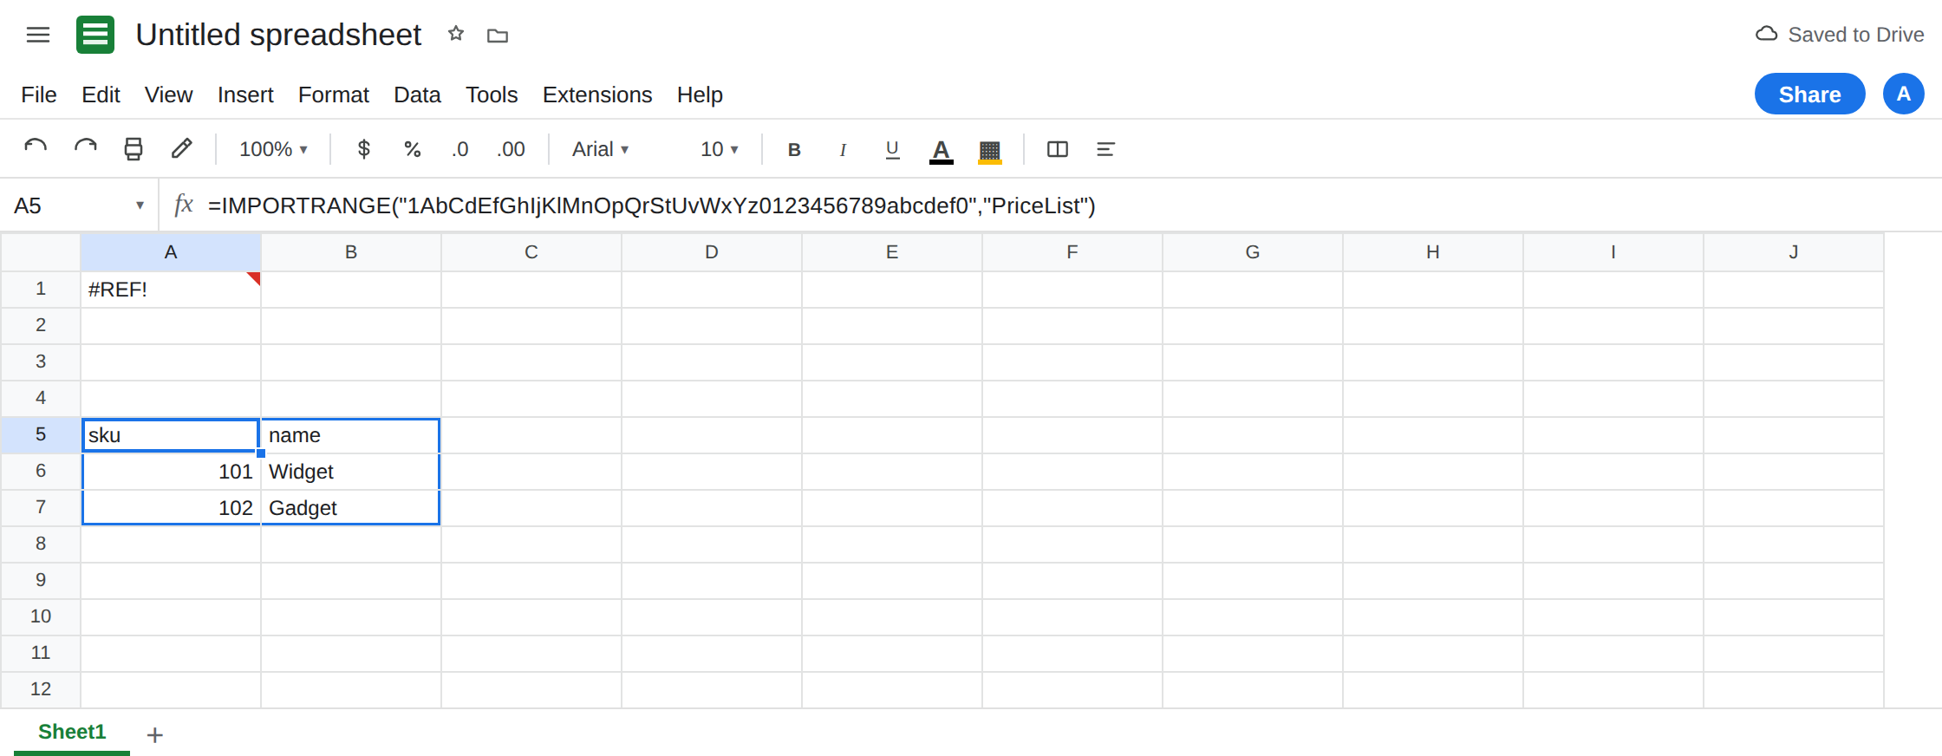Click the blue Share button
This screenshot has width=1942, height=756.
point(1810,94)
